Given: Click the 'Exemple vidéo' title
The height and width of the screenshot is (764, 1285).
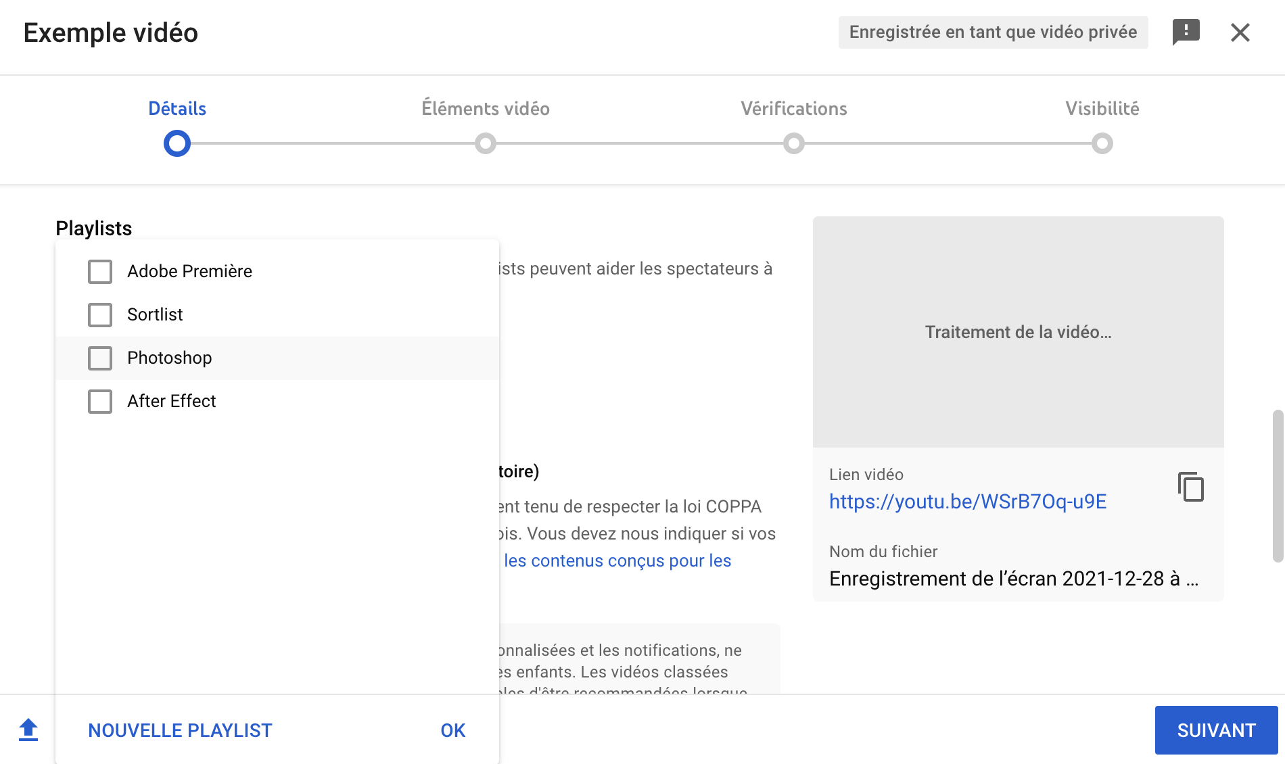Looking at the screenshot, I should 111,32.
